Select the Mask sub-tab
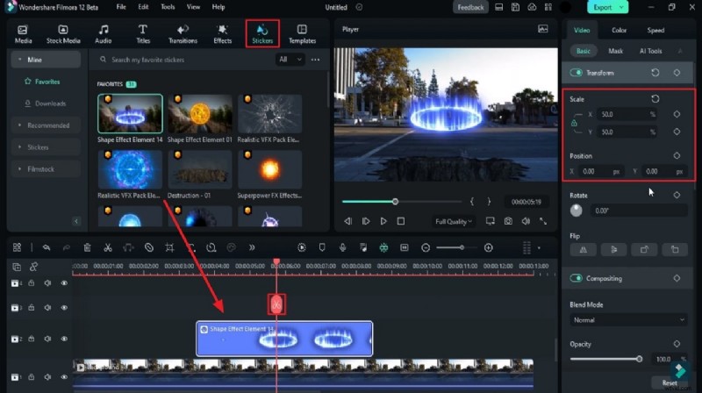Viewport: 702px width, 393px height. tap(615, 51)
